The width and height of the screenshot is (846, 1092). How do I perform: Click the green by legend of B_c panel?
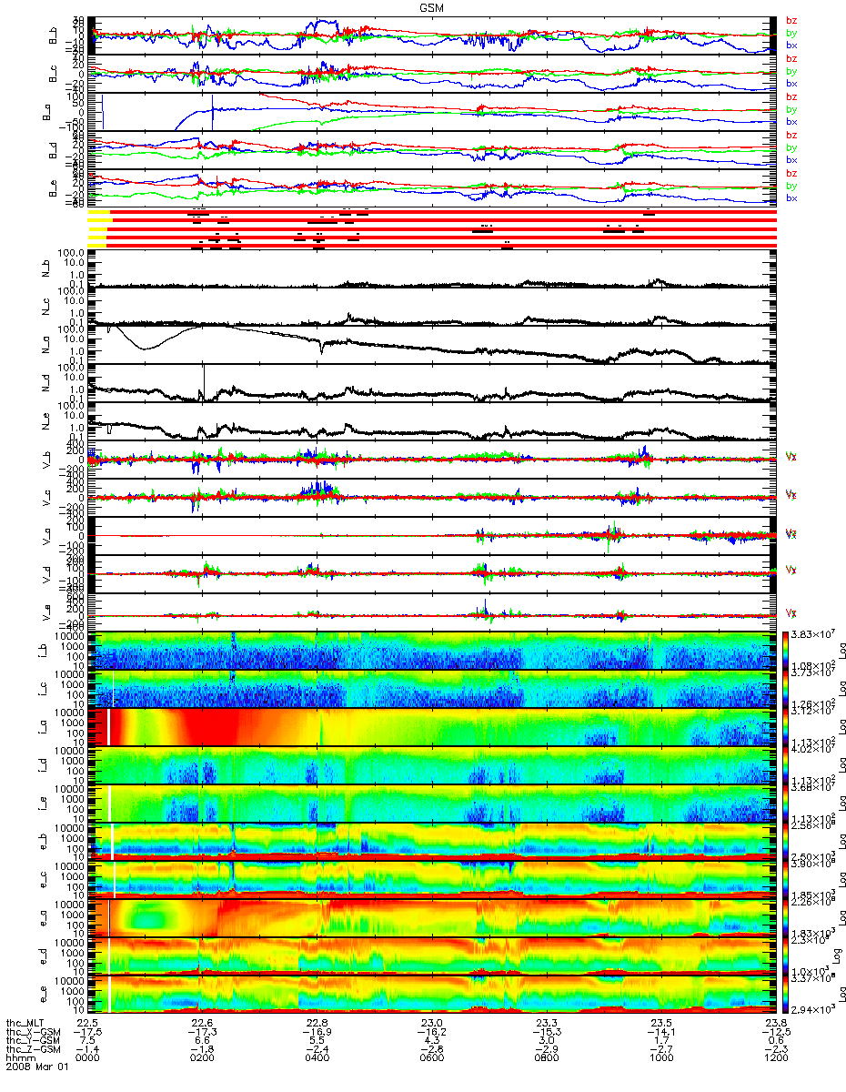click(x=791, y=71)
